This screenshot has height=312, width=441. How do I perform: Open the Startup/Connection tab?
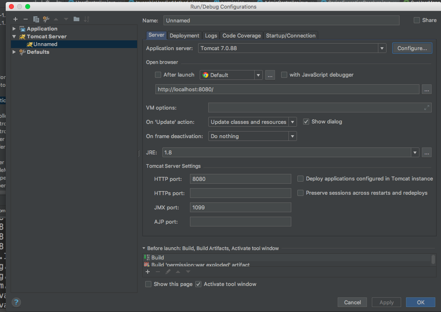pos(291,35)
